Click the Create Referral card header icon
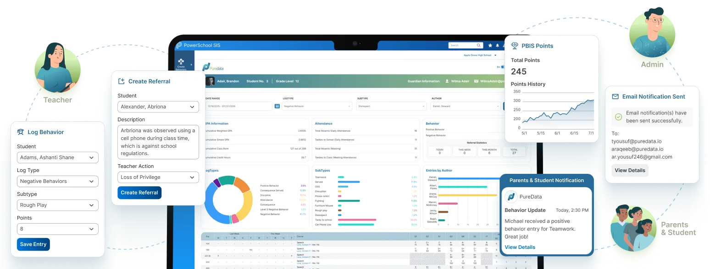710x269 pixels. coord(122,81)
